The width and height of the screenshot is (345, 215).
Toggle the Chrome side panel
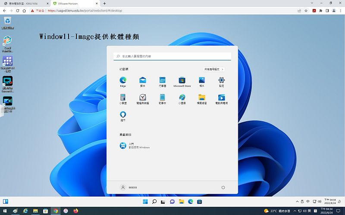pyautogui.click(x=327, y=10)
